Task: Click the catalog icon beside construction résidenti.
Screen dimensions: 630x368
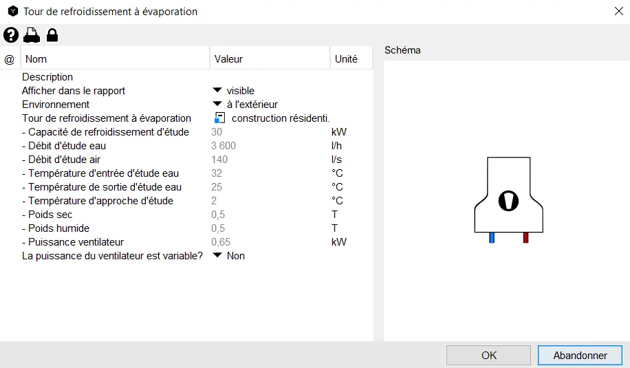Action: click(219, 118)
